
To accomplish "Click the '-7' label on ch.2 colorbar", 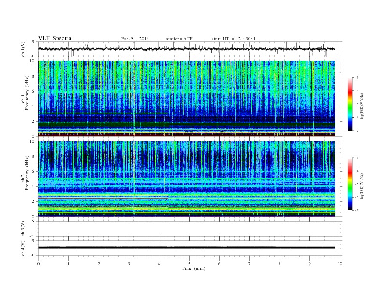I will [357, 210].
